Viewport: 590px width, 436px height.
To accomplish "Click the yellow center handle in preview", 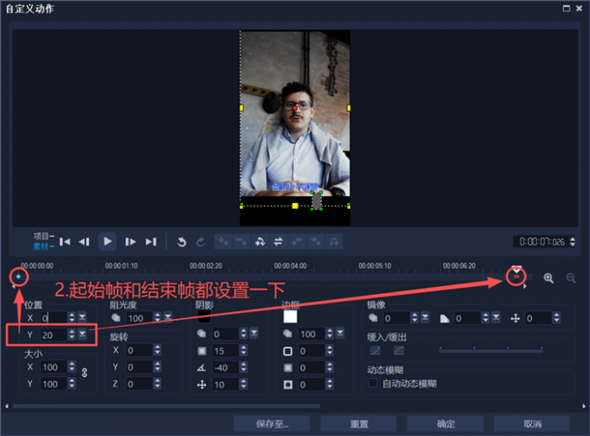I will (295, 205).
